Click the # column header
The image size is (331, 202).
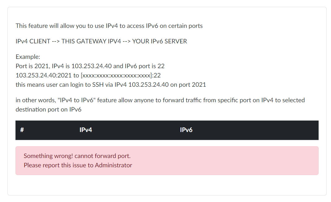pyautogui.click(x=22, y=130)
